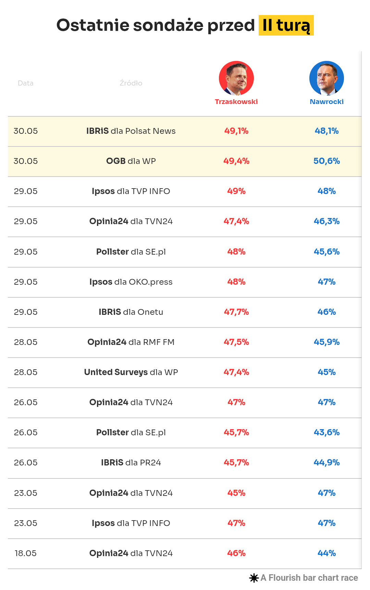
Task: Click the IBRiS dla Onetu source
Action: point(131,312)
